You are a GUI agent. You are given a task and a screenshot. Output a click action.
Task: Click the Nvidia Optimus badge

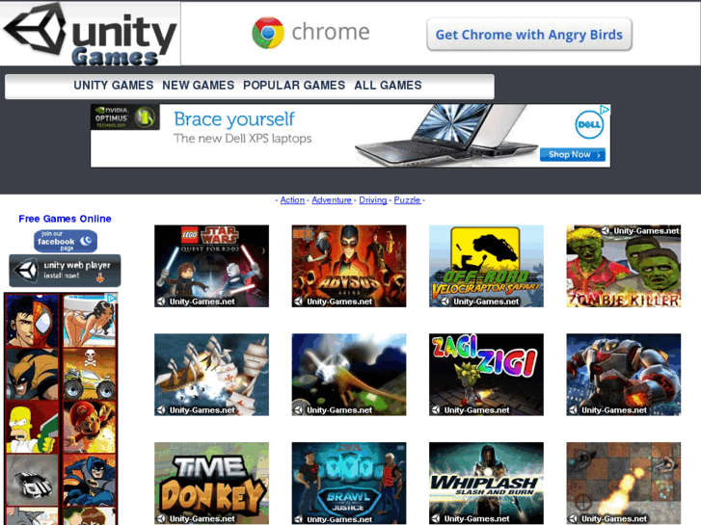click(125, 118)
